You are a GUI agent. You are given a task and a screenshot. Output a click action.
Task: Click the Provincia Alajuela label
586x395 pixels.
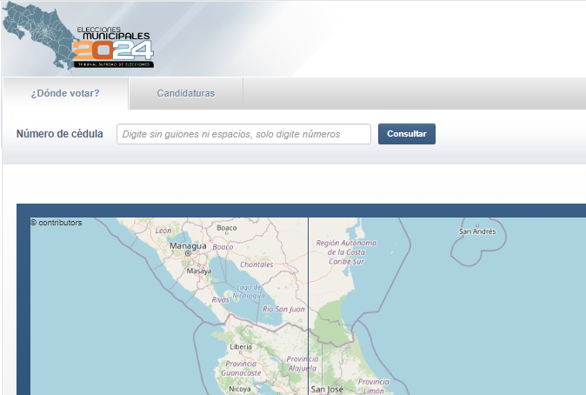tap(303, 364)
